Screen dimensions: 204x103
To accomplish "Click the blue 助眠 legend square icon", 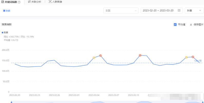I will pos(3,33).
